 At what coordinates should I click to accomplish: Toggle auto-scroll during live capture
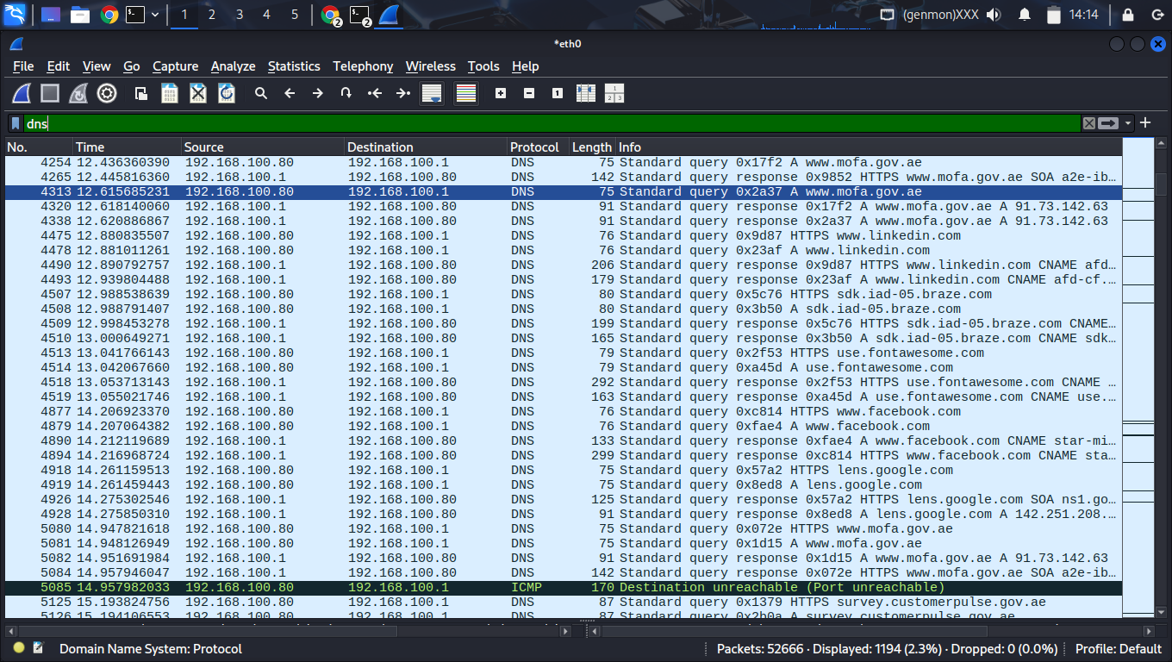432,93
